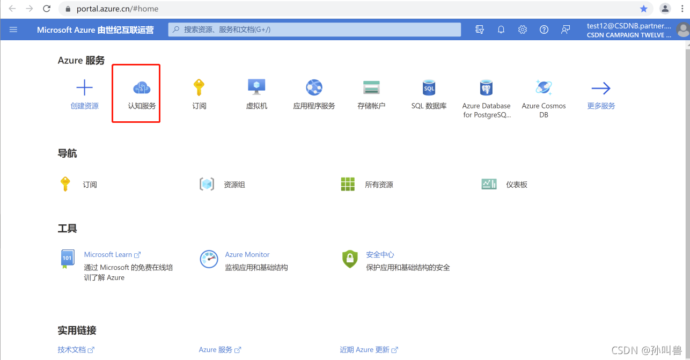
Task: Open the portal hamburger menu
Action: [x=13, y=30]
